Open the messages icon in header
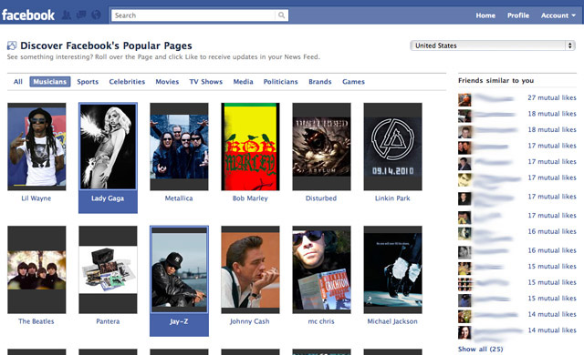This screenshot has height=355, width=584. click(81, 15)
